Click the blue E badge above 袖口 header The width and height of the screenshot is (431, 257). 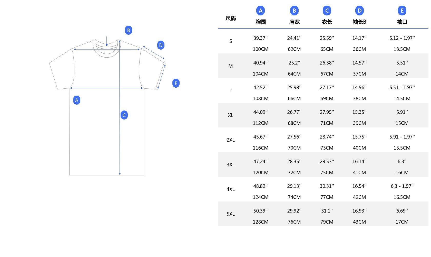pos(402,11)
